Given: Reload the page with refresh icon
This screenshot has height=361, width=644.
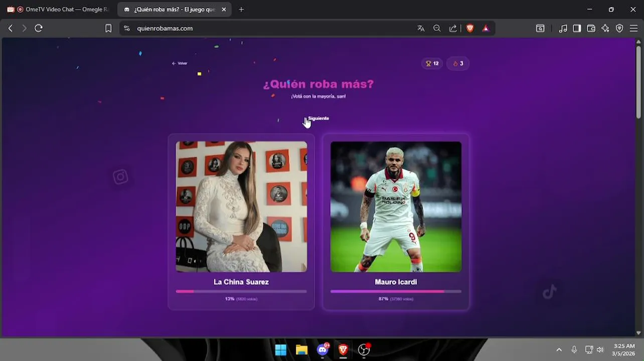Looking at the screenshot, I should 39,29.
